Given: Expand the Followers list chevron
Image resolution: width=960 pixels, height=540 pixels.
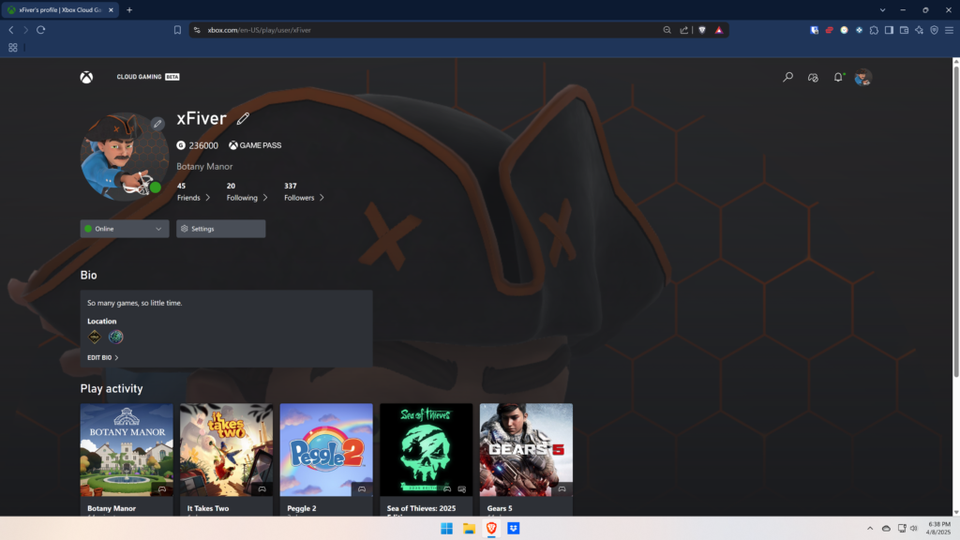Looking at the screenshot, I should (x=322, y=198).
